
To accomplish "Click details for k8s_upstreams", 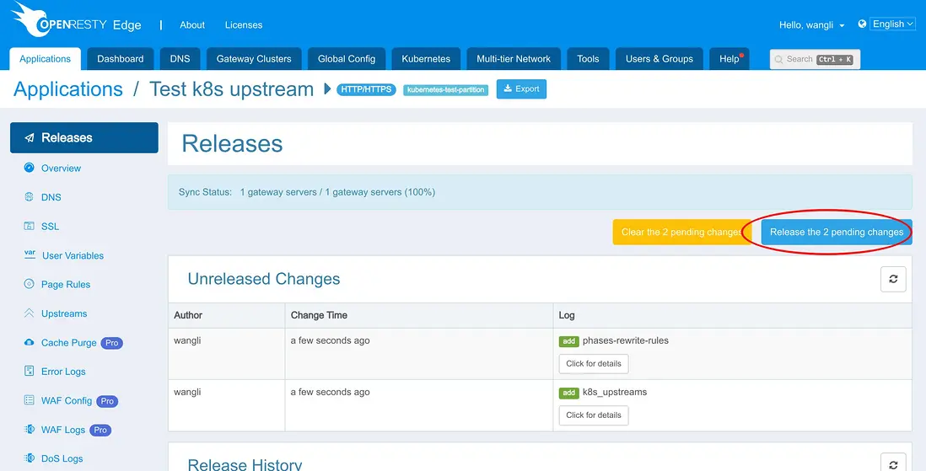I will coord(594,415).
